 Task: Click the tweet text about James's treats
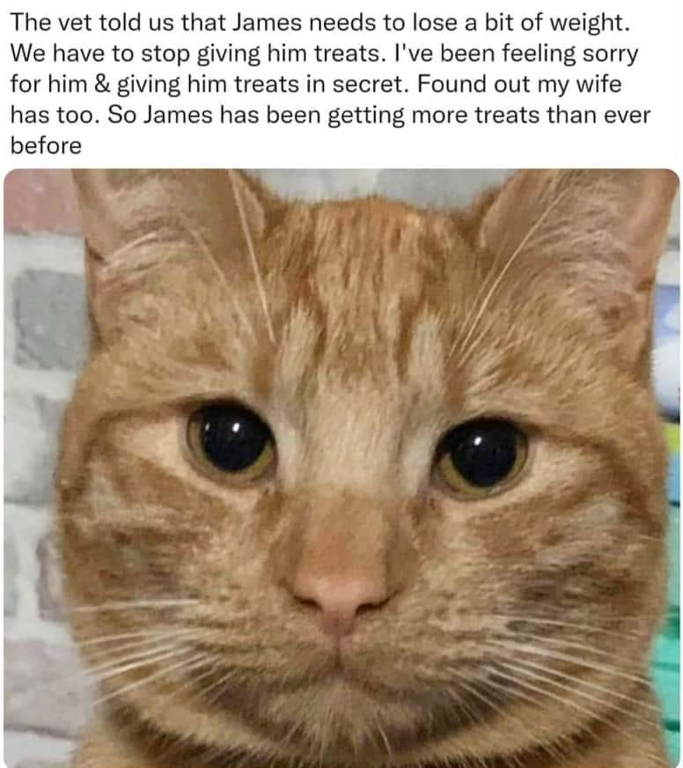[330, 85]
